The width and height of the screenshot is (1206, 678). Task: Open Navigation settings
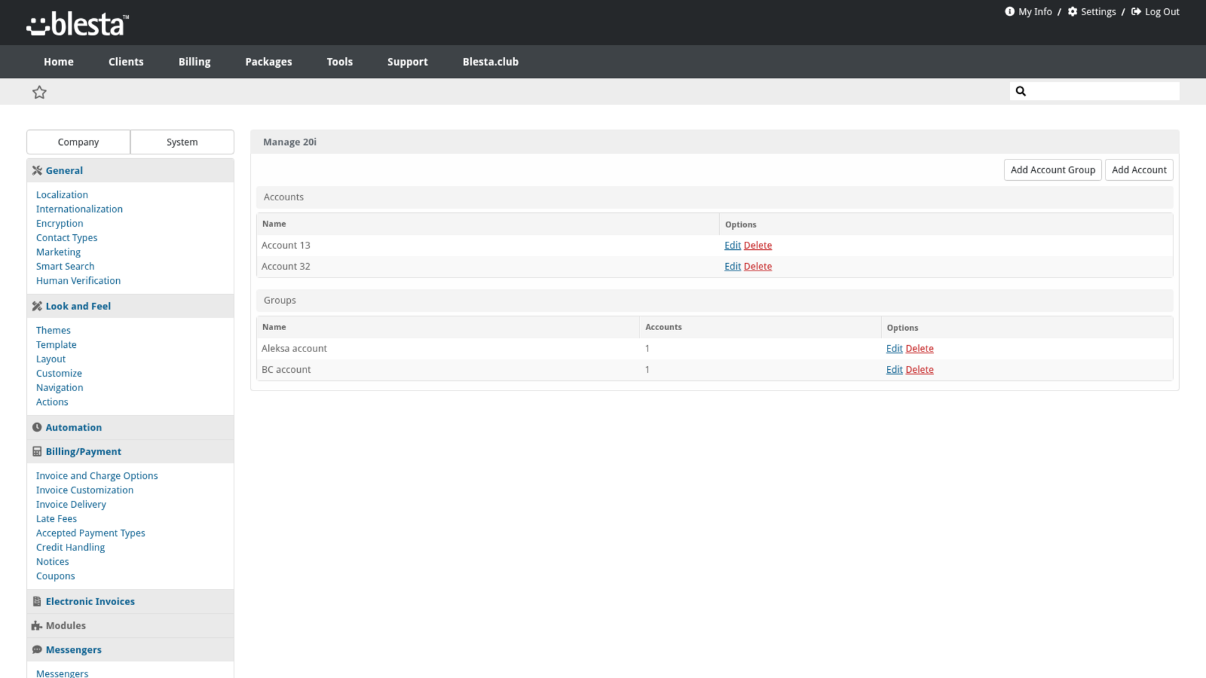pos(60,388)
